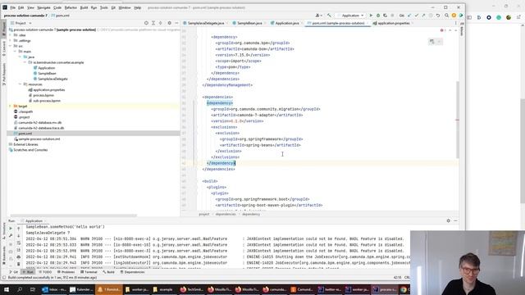This screenshot has width=525, height=295.
Task: Open the Terminal tool window
Action: click(x=89, y=272)
